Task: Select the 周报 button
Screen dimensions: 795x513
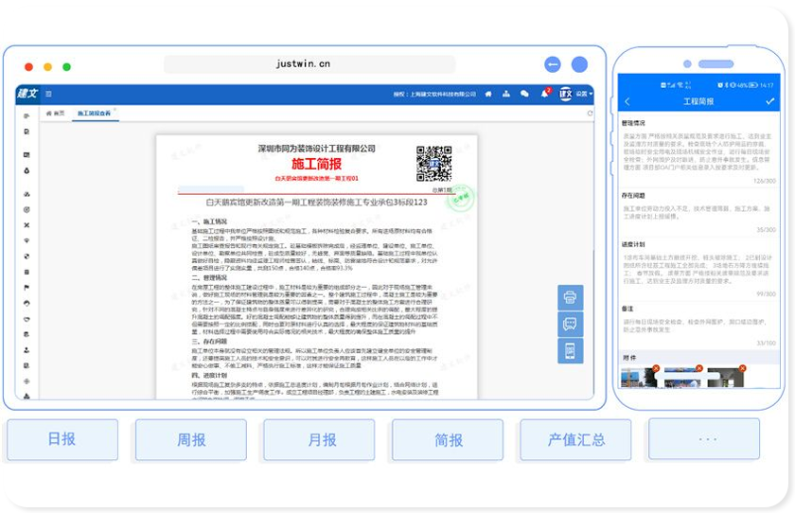Action: point(190,440)
